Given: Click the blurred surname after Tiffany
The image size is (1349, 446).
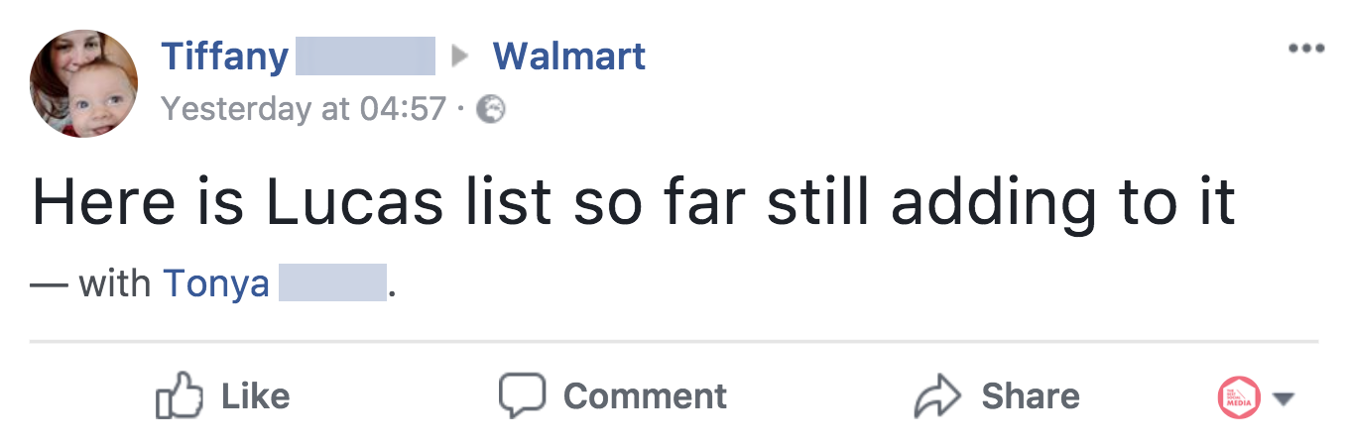Looking at the screenshot, I should coord(366,56).
